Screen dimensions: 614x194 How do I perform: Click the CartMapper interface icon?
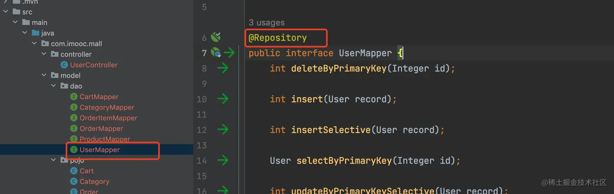pyautogui.click(x=74, y=96)
